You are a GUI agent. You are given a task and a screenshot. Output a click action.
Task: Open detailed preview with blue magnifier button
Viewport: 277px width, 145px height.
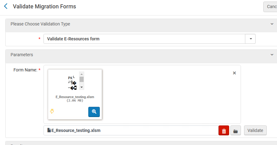click(94, 112)
